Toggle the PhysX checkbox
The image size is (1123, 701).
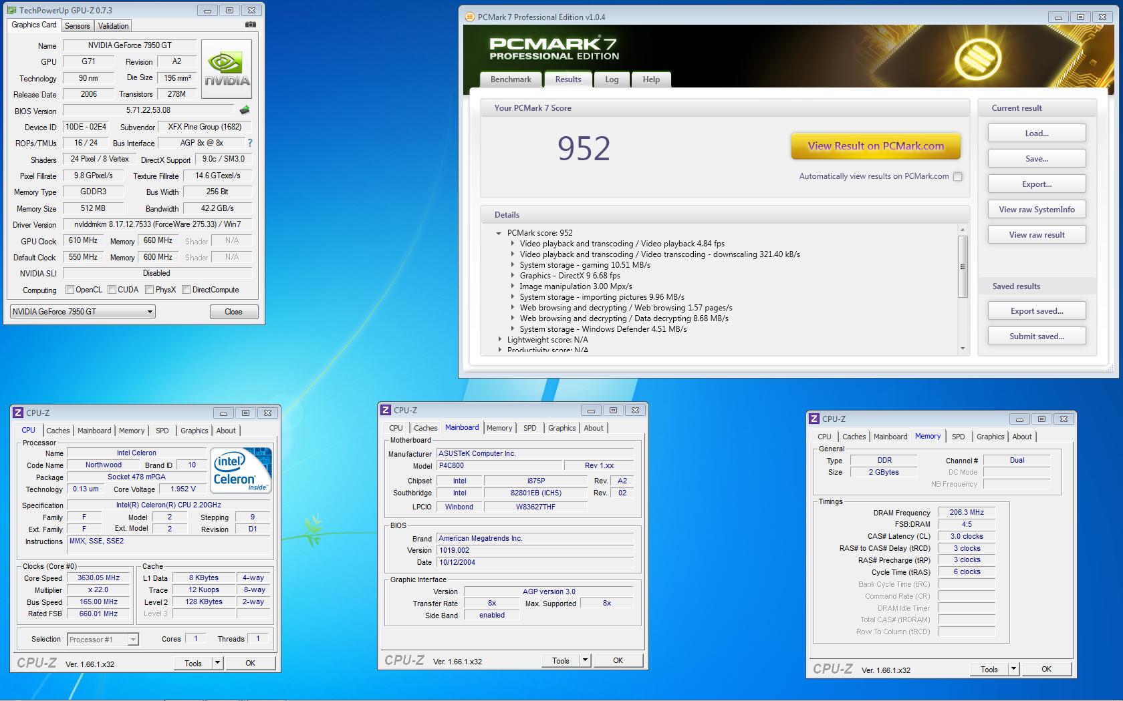(x=149, y=290)
